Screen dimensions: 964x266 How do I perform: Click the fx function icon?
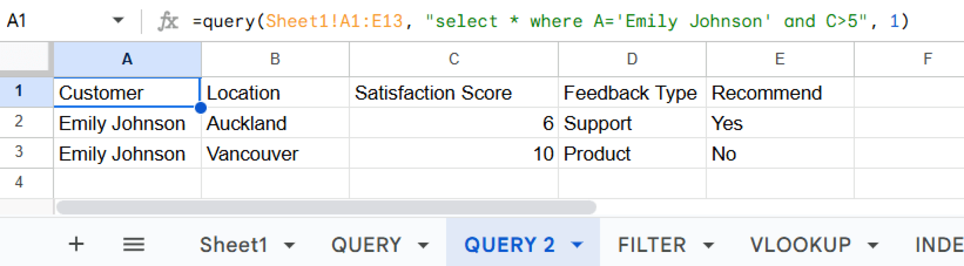coord(168,21)
